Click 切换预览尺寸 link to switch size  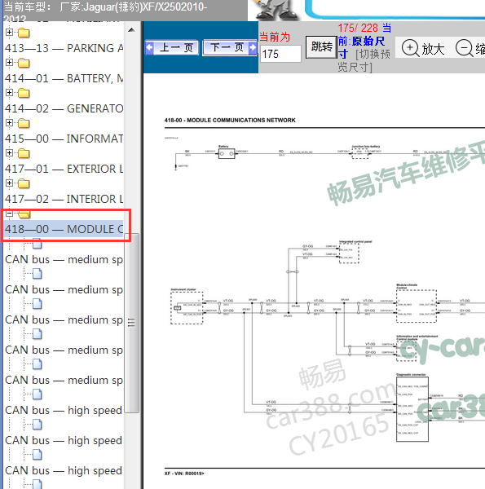click(x=364, y=60)
